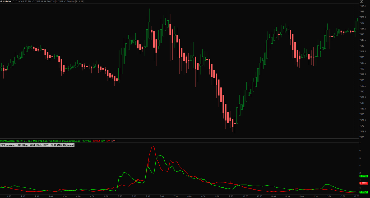This screenshot has width=370, height=198.
Task: Click the green 2.55588 value bubble on the axis
Action: 364,176
